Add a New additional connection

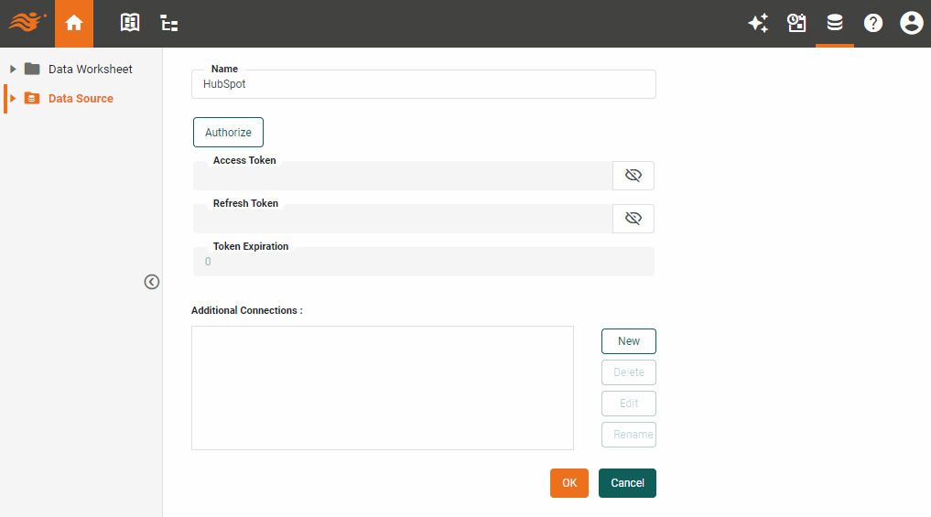tap(629, 341)
